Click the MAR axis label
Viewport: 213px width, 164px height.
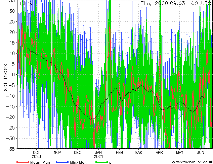(x=138, y=153)
